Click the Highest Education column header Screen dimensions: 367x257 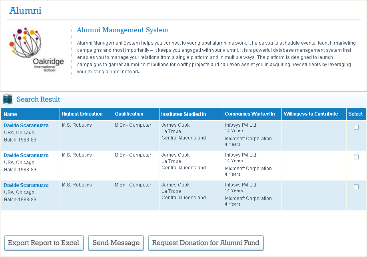[82, 114]
